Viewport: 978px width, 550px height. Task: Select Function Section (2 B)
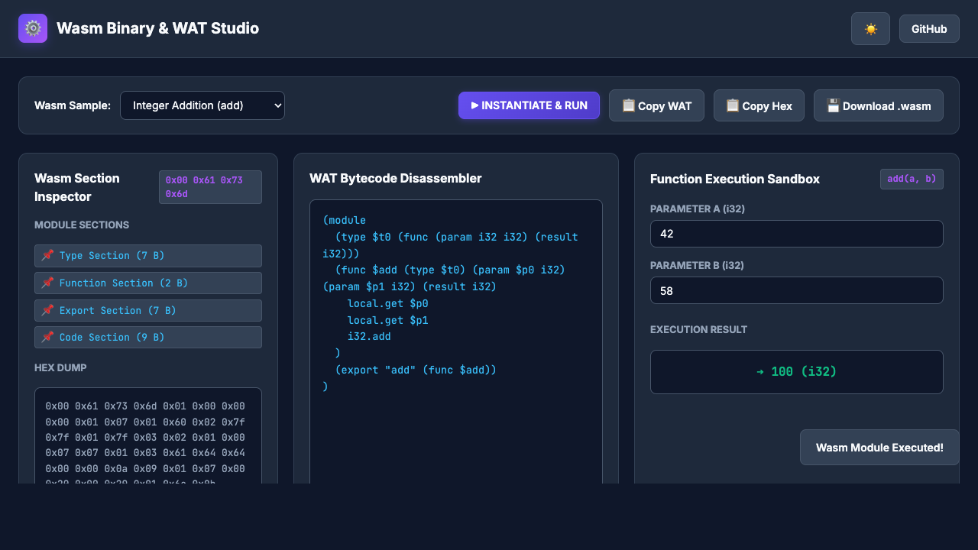click(x=148, y=283)
